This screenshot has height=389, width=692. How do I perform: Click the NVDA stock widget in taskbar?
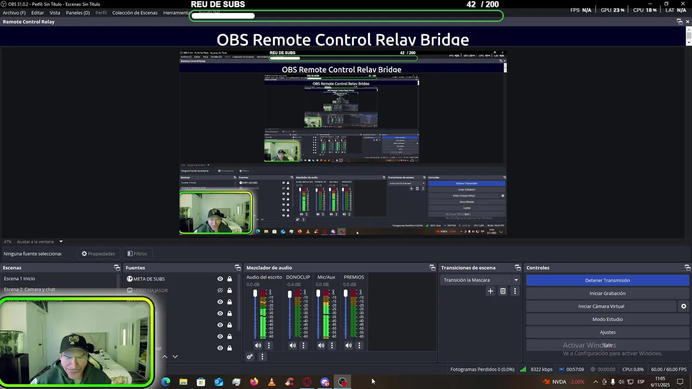click(x=563, y=382)
